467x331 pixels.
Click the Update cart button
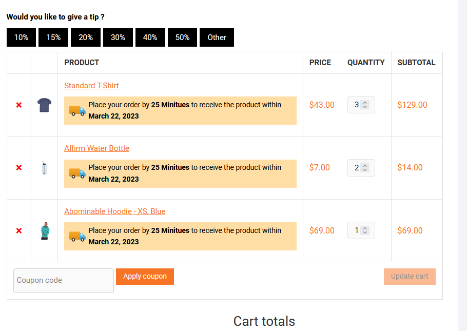click(410, 276)
